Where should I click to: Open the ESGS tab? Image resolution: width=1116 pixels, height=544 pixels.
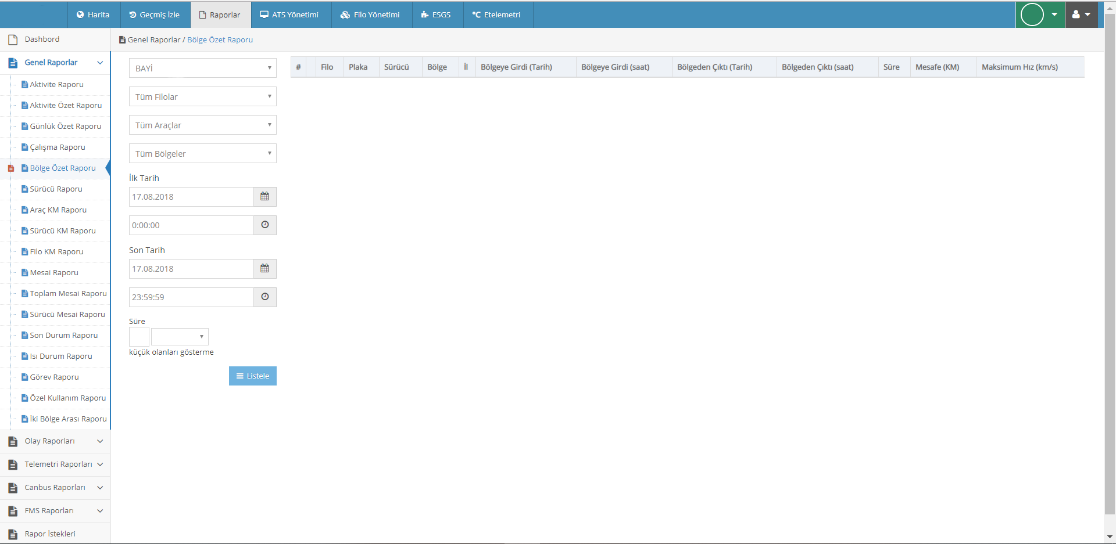point(437,15)
